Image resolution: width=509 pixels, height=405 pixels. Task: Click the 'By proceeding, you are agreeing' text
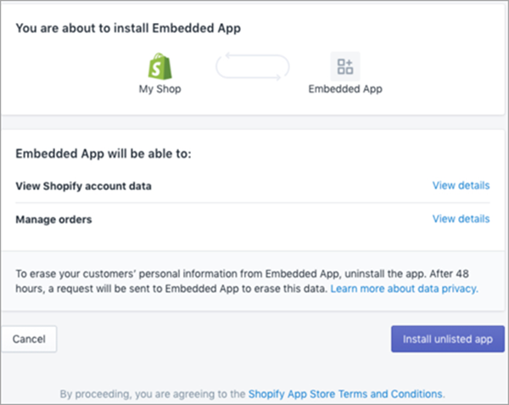coord(153,394)
